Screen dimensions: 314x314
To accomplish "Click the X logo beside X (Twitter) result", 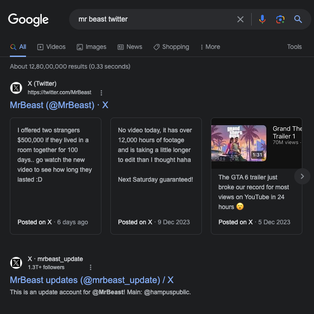I will [16, 88].
